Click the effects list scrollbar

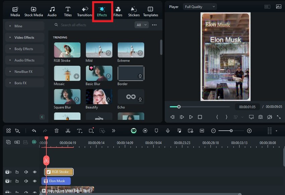pyautogui.click(x=161, y=47)
